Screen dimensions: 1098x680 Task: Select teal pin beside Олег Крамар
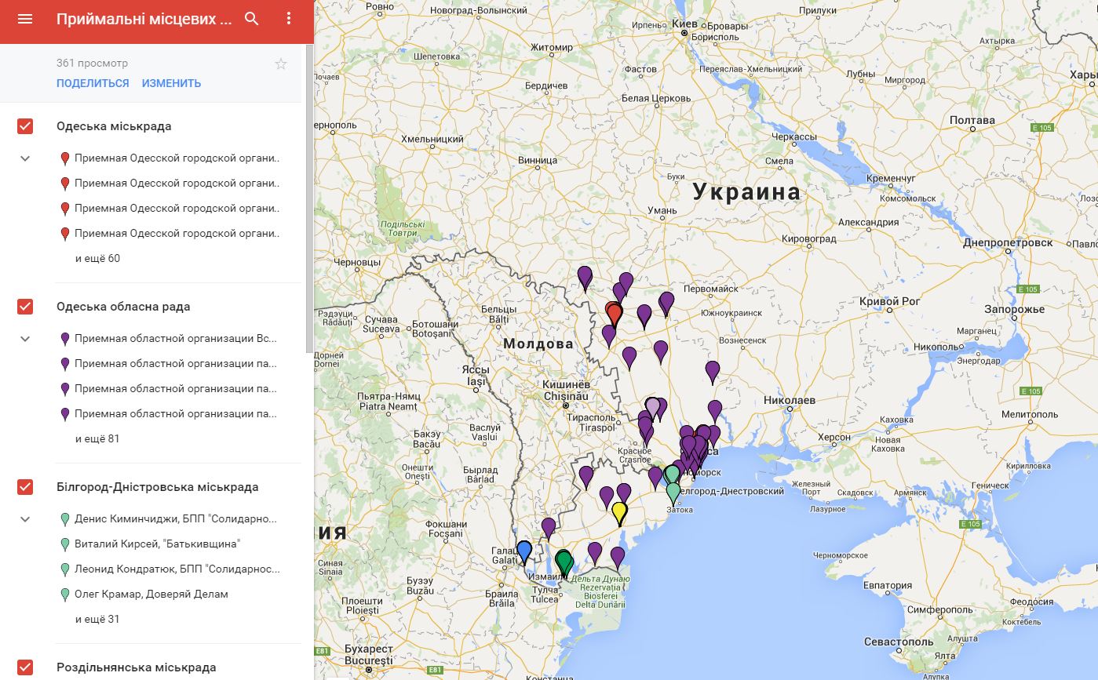[65, 595]
